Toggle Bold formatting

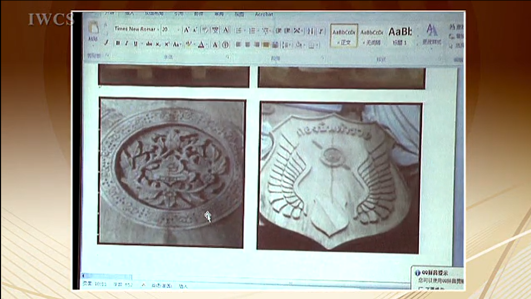[x=117, y=44]
